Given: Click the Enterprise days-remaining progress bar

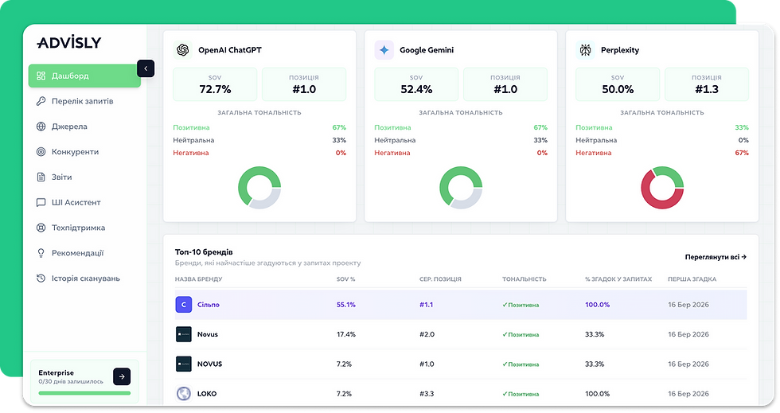Looking at the screenshot, I should tap(84, 393).
